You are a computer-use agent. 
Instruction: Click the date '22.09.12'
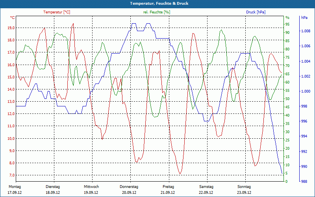click(x=206, y=193)
